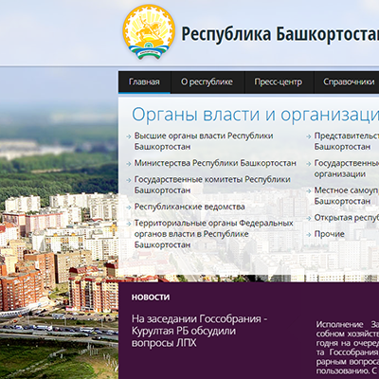Open news headline about заседании Госсобрания - Курултая
The image size is (379, 379).
[x=199, y=331]
